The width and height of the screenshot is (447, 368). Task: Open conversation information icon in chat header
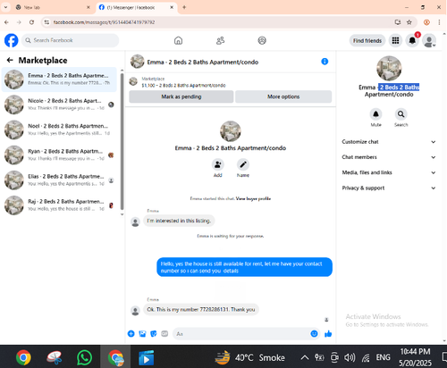pos(325,62)
